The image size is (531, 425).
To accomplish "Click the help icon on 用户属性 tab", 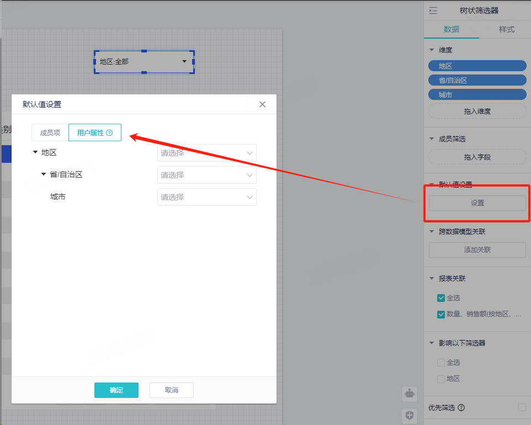I will tap(109, 133).
